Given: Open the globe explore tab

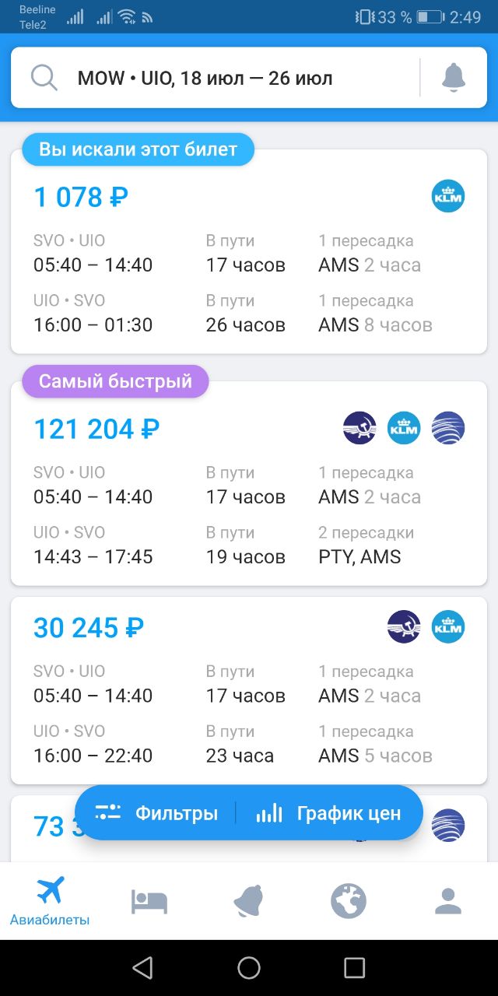Looking at the screenshot, I should (x=348, y=902).
